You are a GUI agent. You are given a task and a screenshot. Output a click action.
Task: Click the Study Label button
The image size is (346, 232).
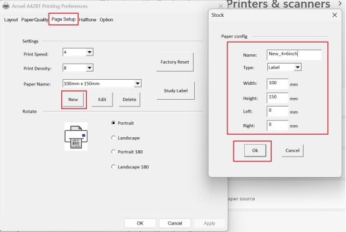[175, 91]
